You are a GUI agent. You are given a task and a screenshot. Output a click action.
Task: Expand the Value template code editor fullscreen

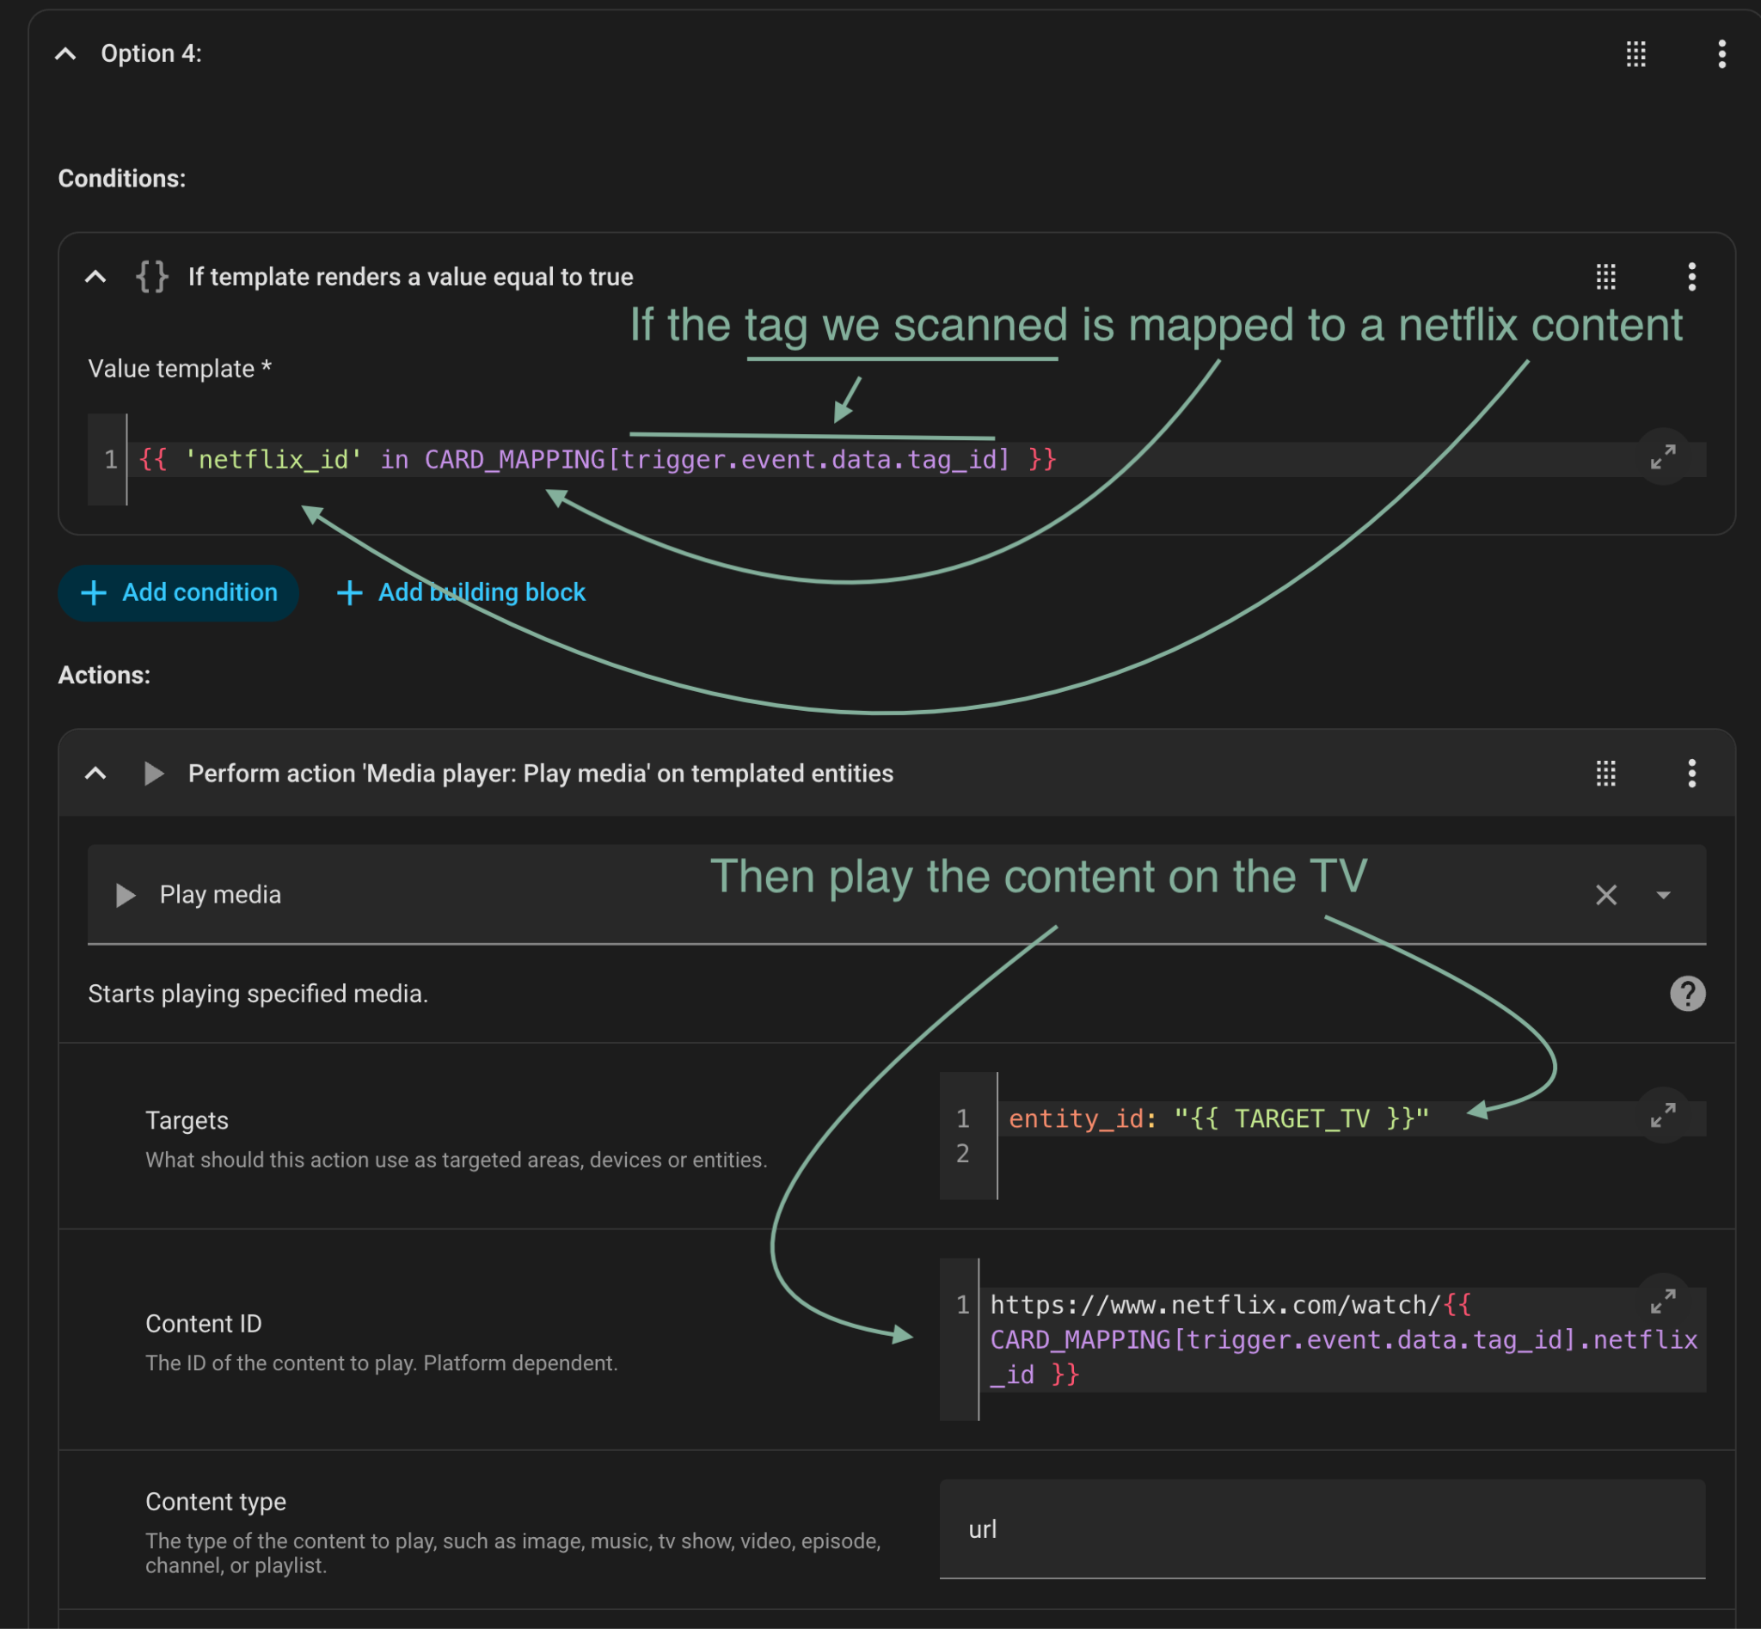[x=1662, y=456]
